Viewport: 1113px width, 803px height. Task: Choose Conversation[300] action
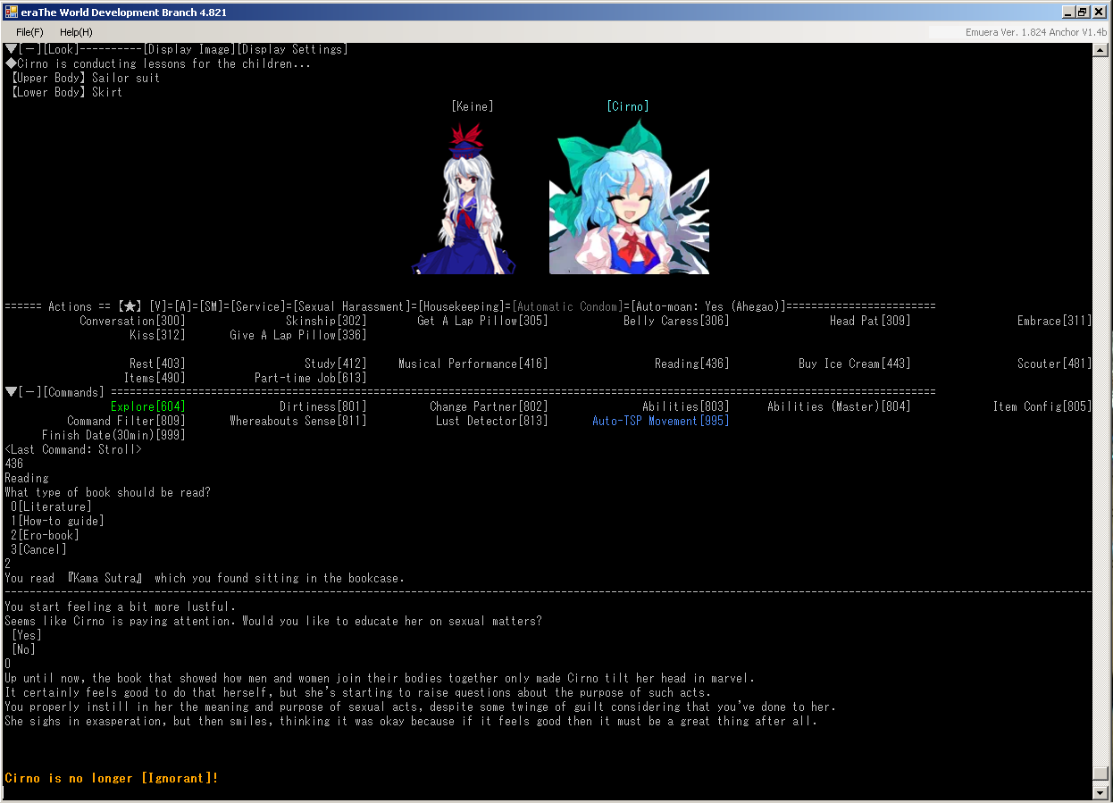pos(132,321)
